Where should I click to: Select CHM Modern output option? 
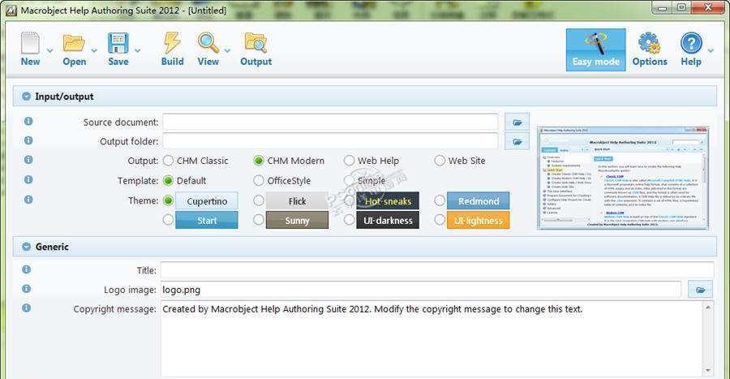coord(259,161)
